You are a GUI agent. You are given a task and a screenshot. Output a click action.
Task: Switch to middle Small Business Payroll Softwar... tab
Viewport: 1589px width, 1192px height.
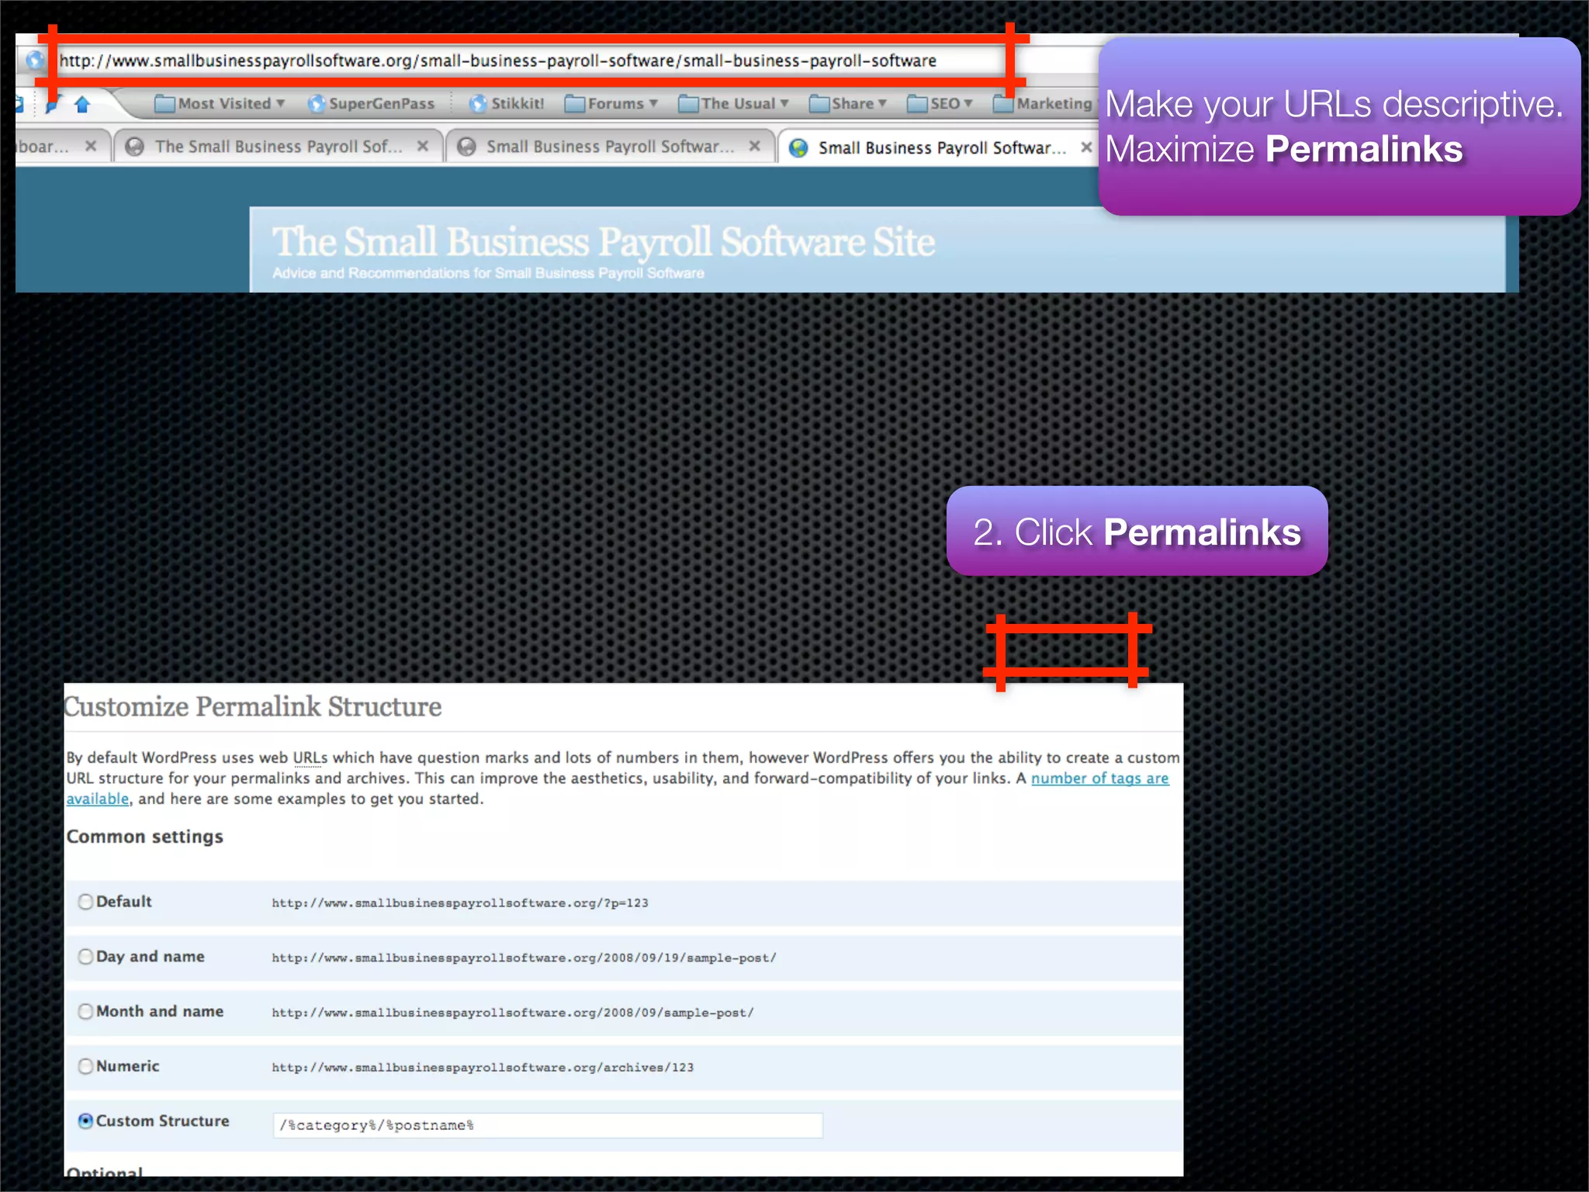(x=610, y=147)
